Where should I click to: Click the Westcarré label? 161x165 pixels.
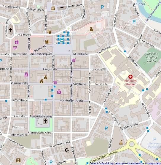[19, 128]
